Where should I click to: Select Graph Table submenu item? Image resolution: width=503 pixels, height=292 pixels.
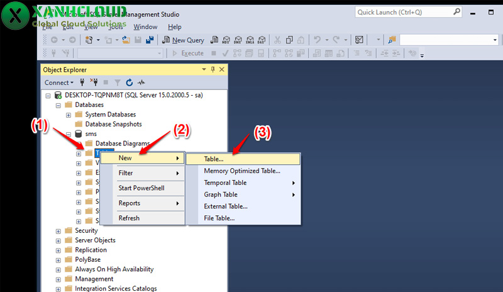243,194
